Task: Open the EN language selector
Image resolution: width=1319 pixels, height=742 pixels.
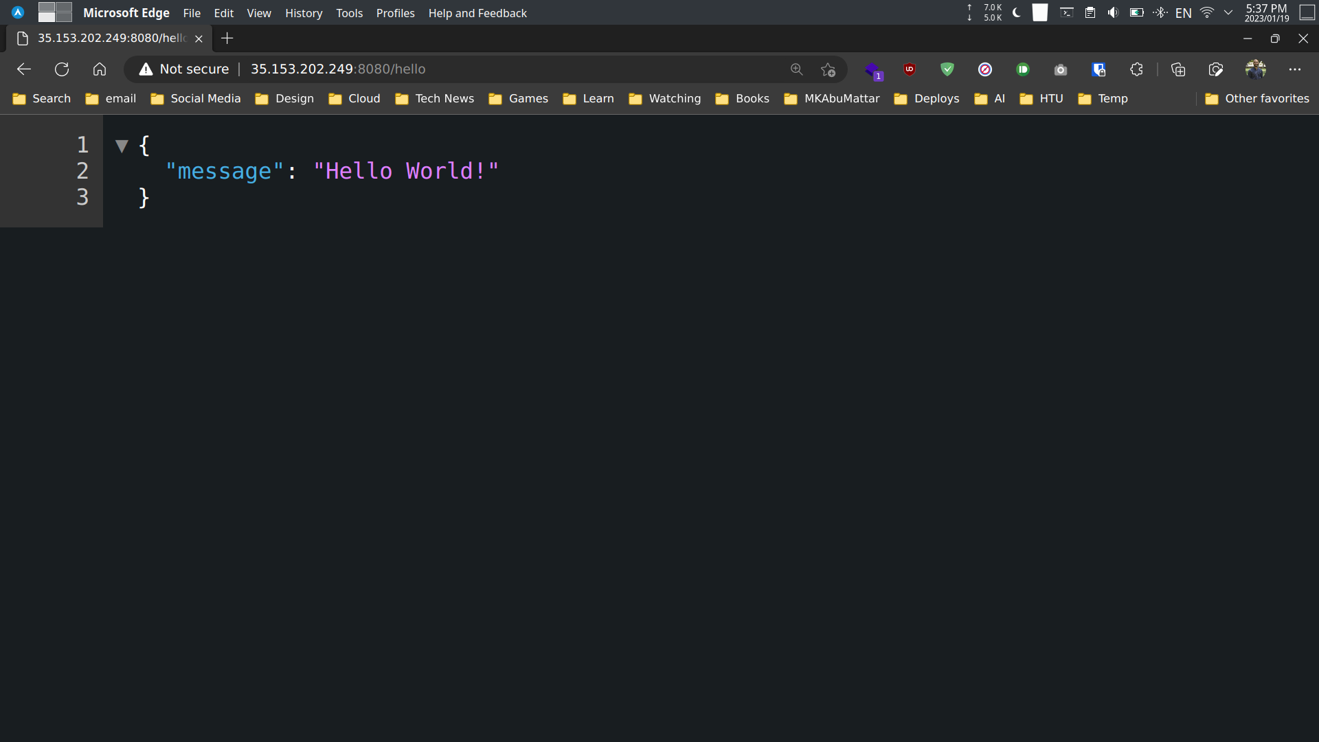Action: [x=1184, y=12]
